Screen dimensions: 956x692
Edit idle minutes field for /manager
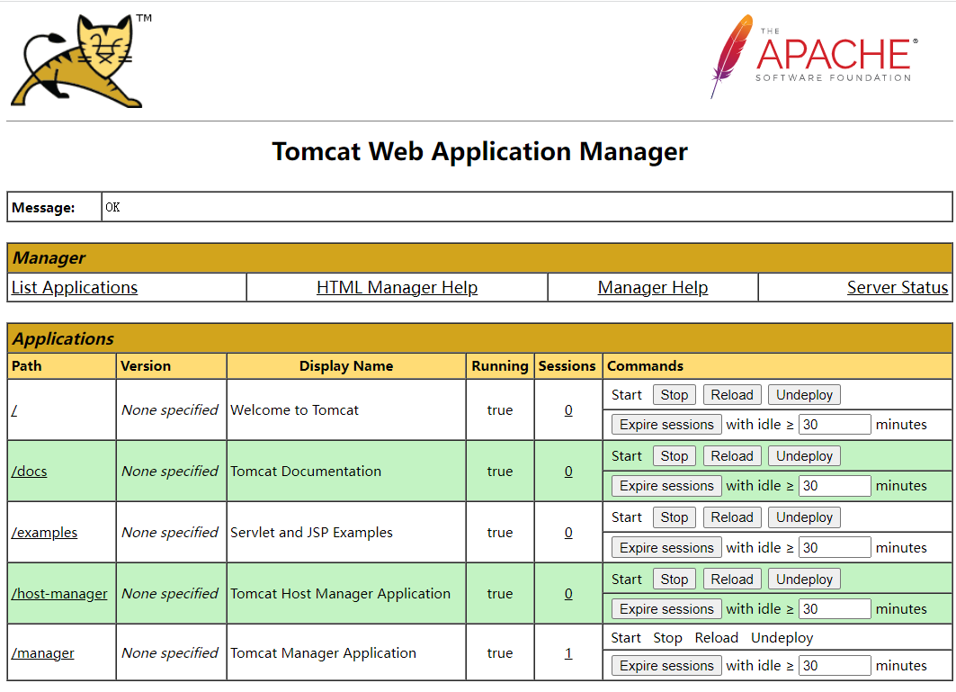(835, 666)
